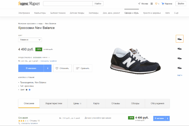Click the large В магазин button
This screenshot has width=189, height=126.
point(31,68)
